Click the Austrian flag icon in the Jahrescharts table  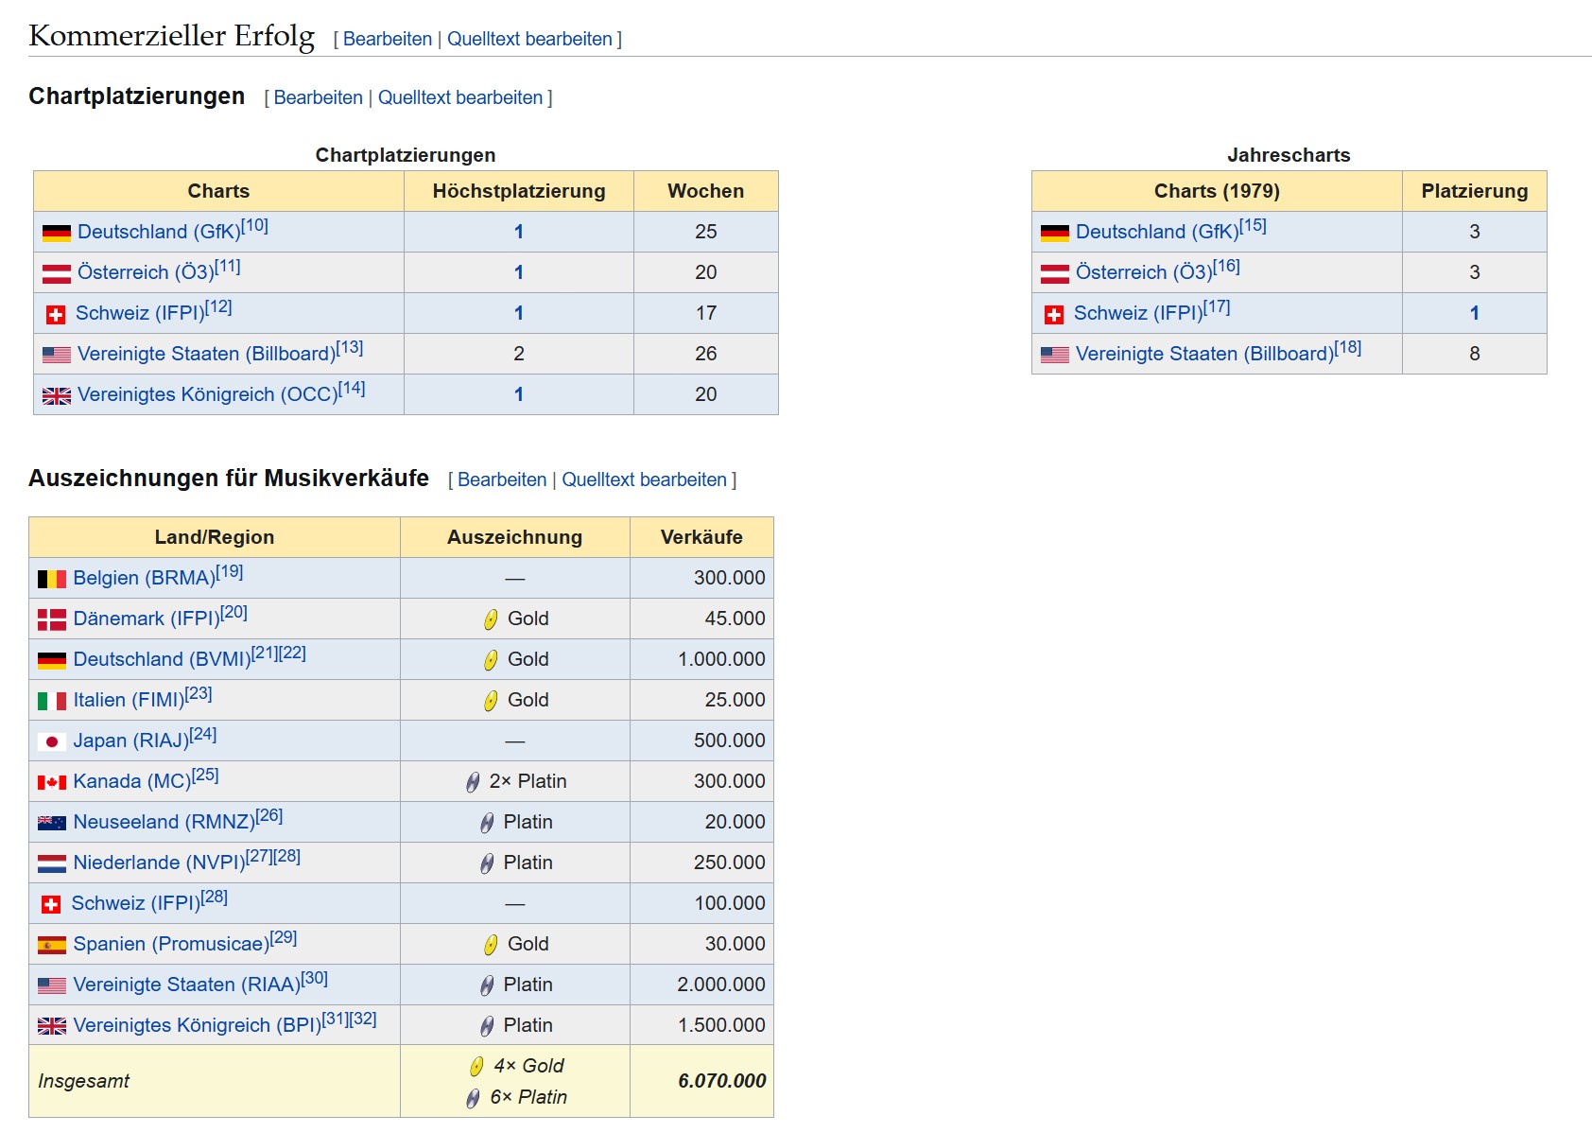[x=1055, y=273]
